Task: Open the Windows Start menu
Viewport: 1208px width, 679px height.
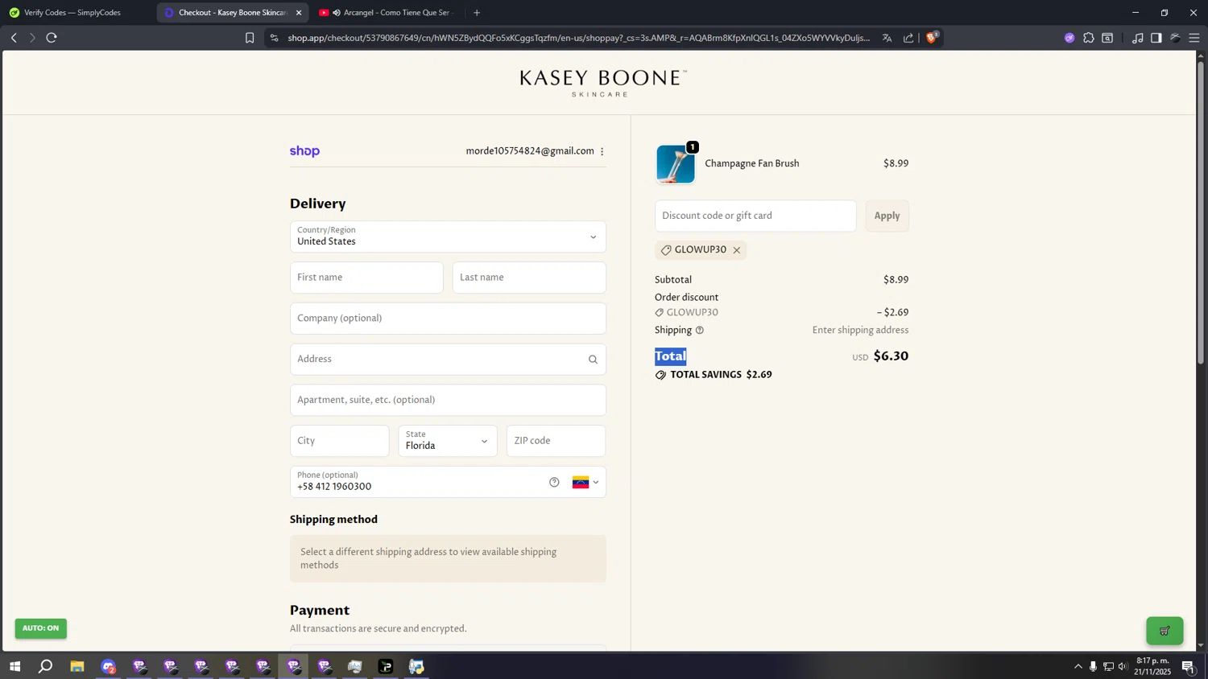Action: click(x=14, y=666)
